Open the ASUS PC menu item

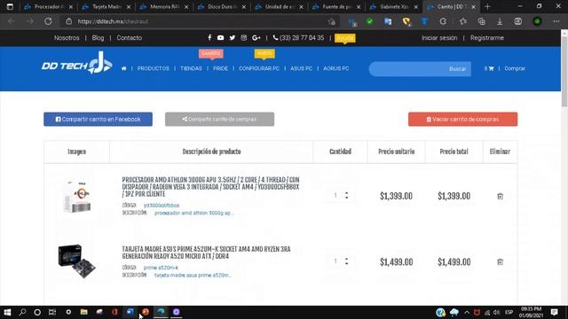[x=302, y=68]
